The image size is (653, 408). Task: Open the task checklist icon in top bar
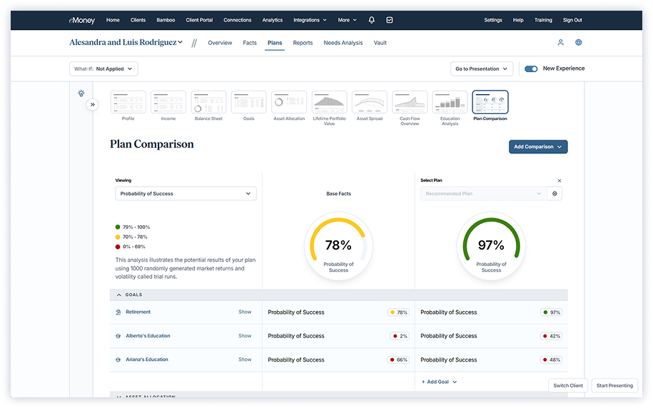coord(390,20)
